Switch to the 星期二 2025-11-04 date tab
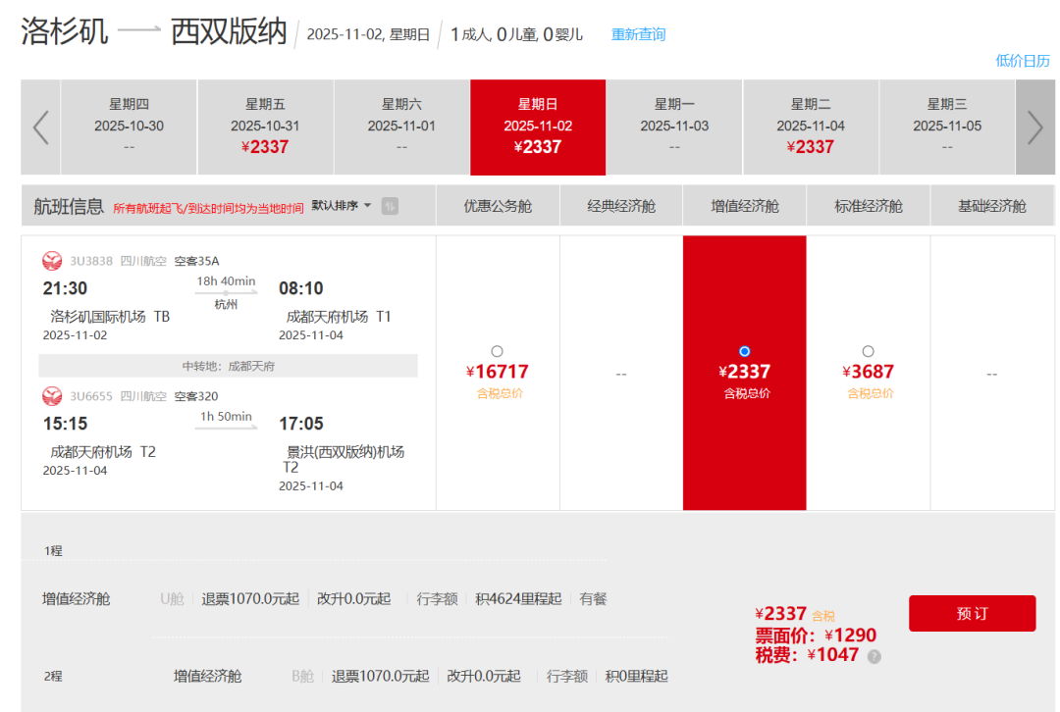1060x712 pixels. pyautogui.click(x=811, y=127)
